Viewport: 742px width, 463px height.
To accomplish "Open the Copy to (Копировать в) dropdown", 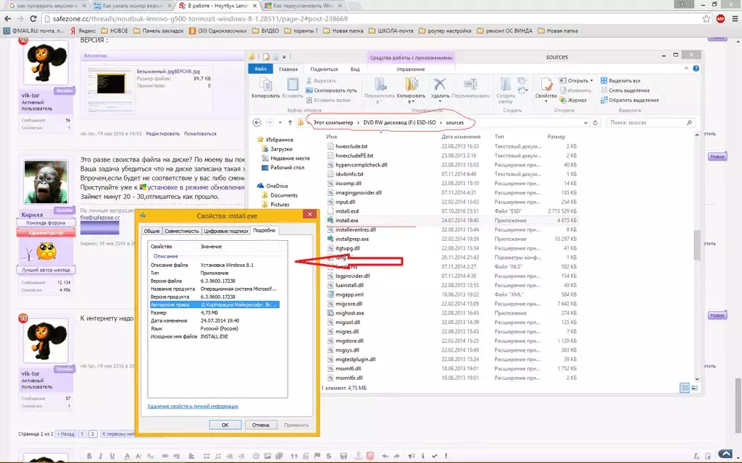I will pos(412,101).
